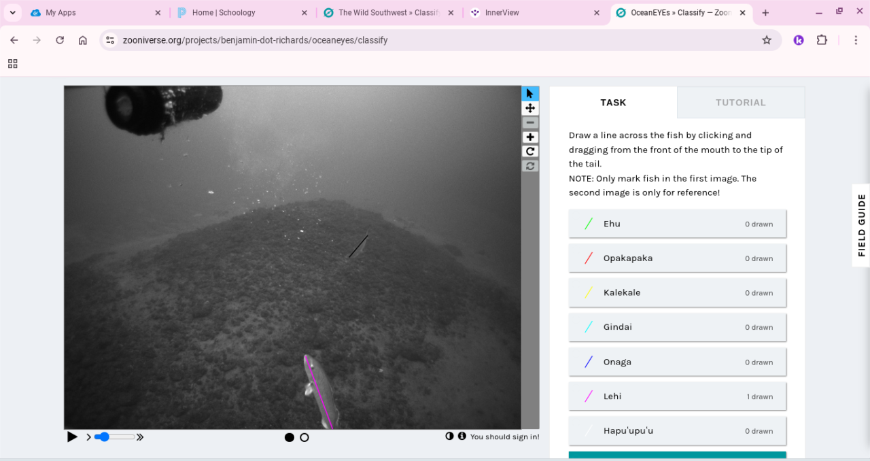Viewport: 870px width, 461px height.
Task: Select the Gindai drawing tool
Action: (x=678, y=327)
